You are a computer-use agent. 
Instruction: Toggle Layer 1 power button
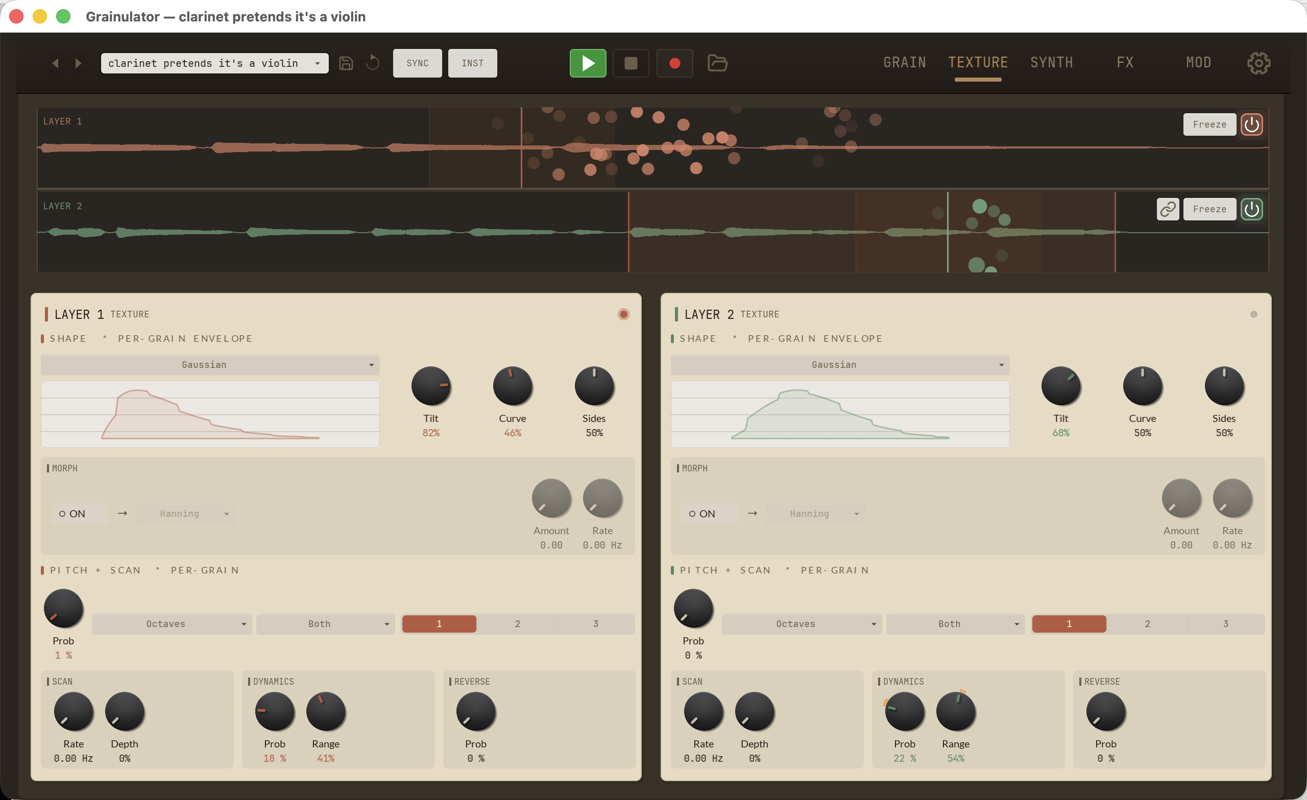pos(1251,124)
